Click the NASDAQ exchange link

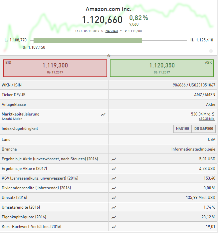(x=111, y=31)
